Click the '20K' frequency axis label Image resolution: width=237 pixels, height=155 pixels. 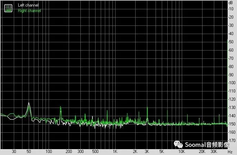(202, 151)
